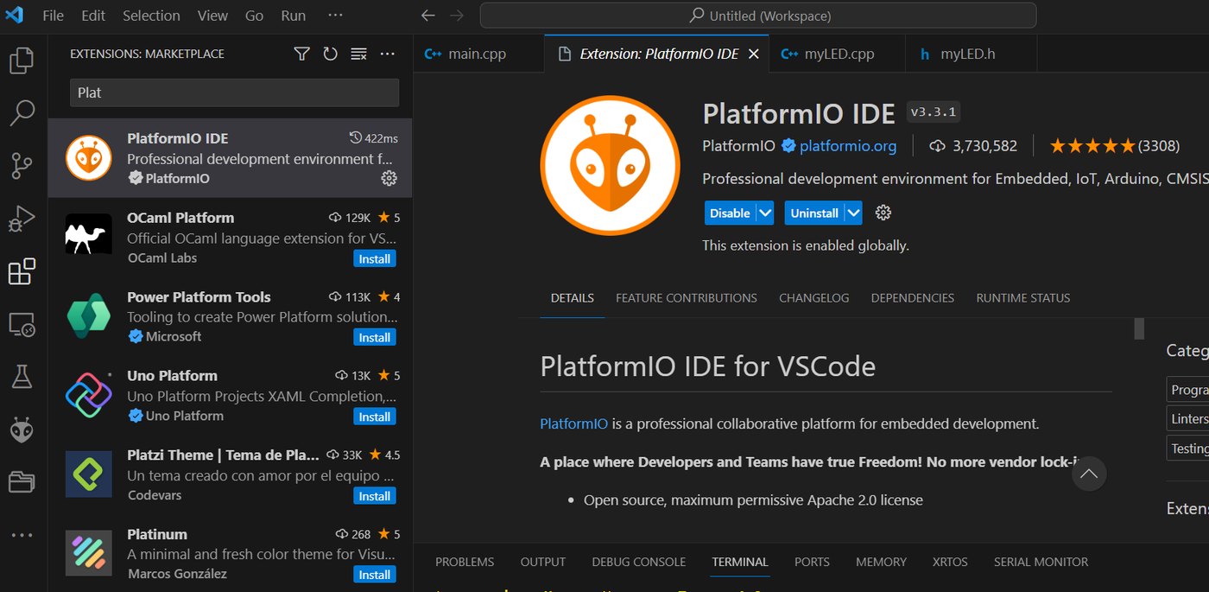
Task: Open the PORTS panel tab
Action: coord(812,562)
